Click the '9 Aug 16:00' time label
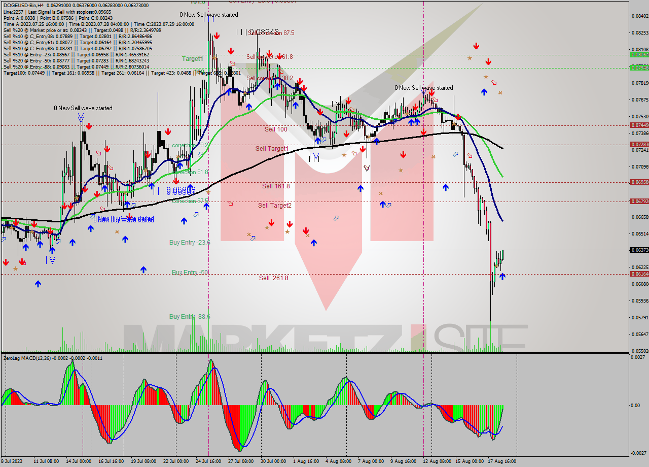The height and width of the screenshot is (467, 649). point(403,461)
